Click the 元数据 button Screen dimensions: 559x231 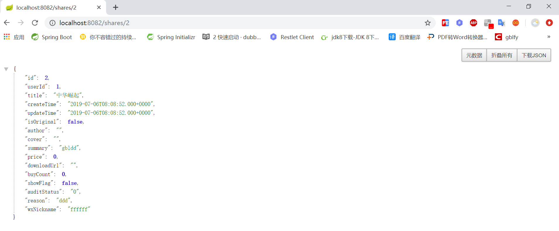tap(474, 55)
